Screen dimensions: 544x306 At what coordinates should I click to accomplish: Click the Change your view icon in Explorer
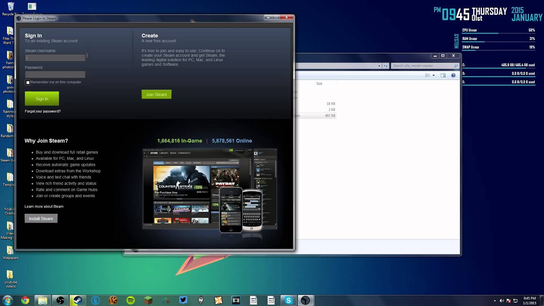tap(428, 75)
